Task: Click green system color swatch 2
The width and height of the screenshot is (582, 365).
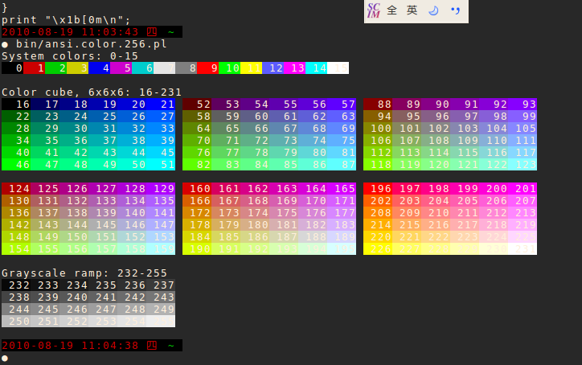Action: point(56,68)
